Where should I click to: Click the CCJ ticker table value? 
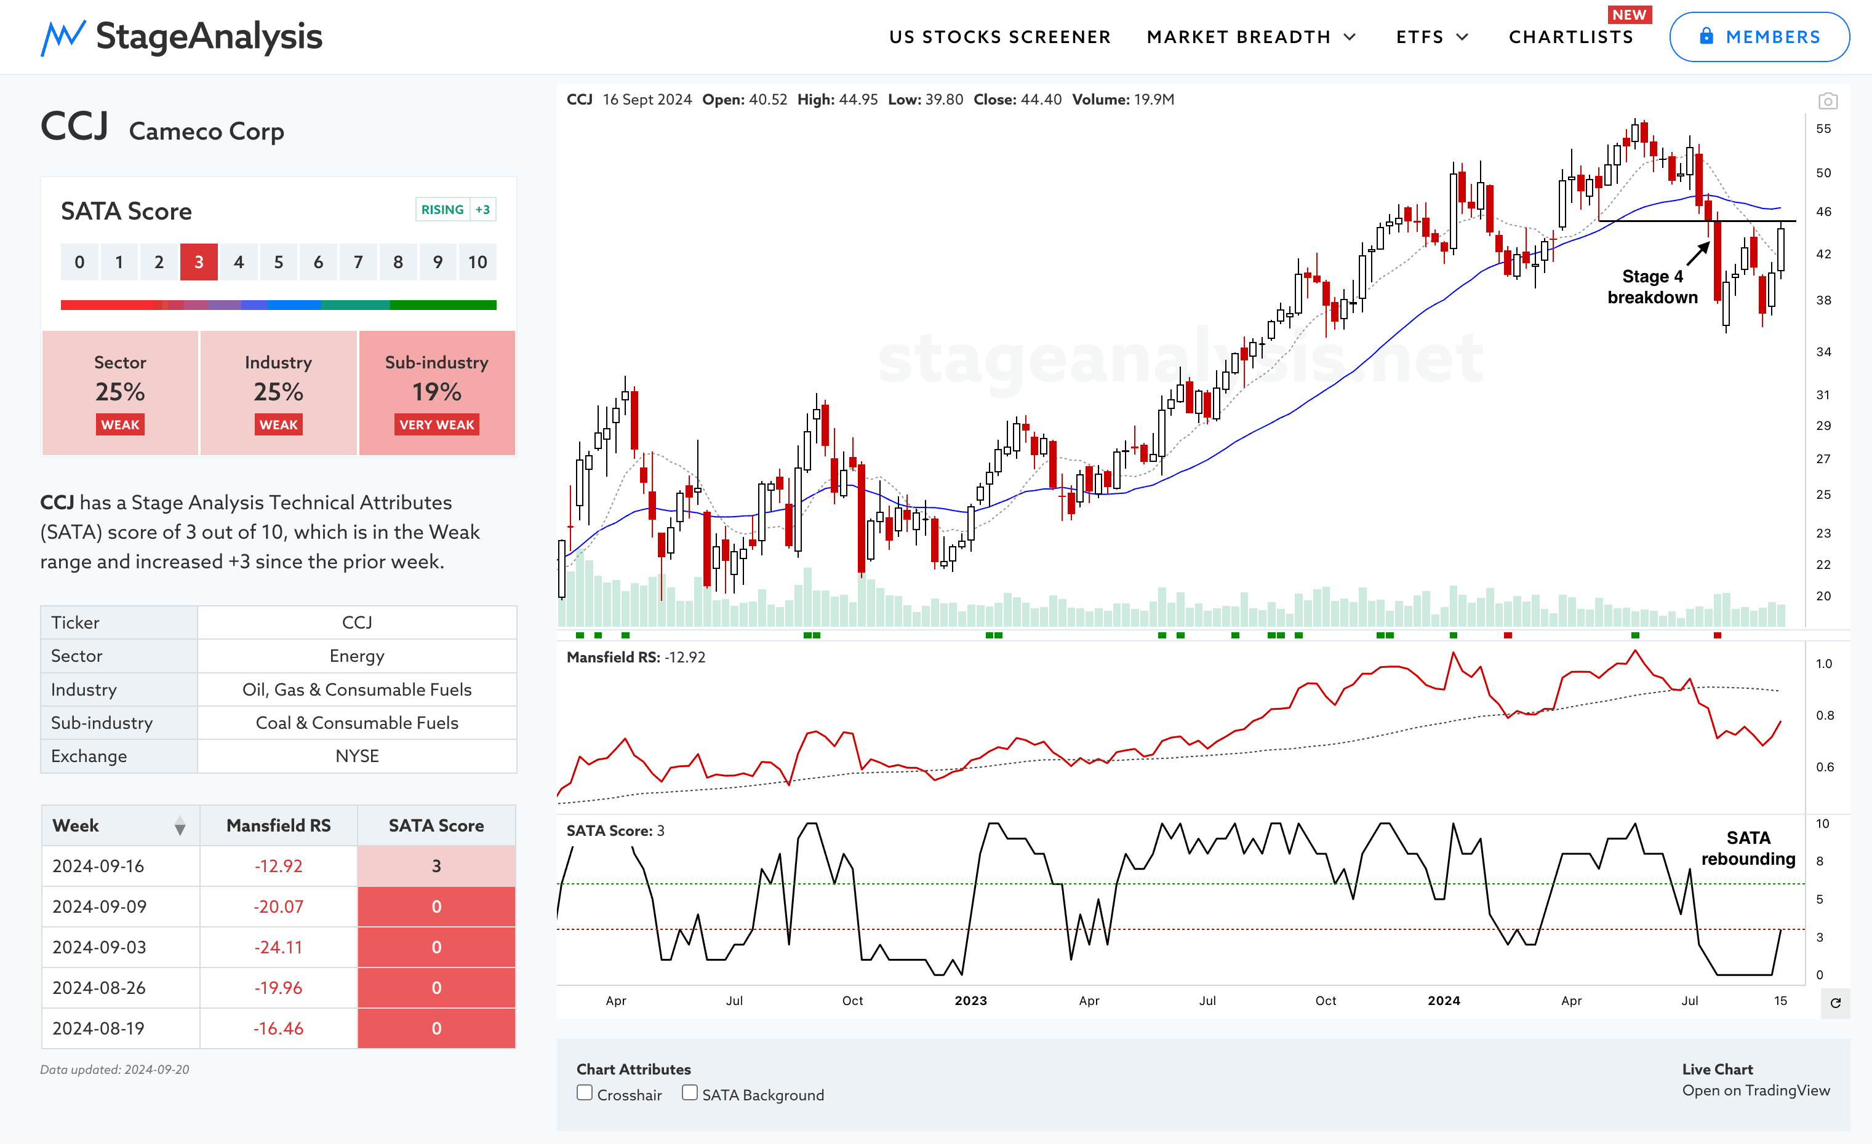[x=357, y=622]
